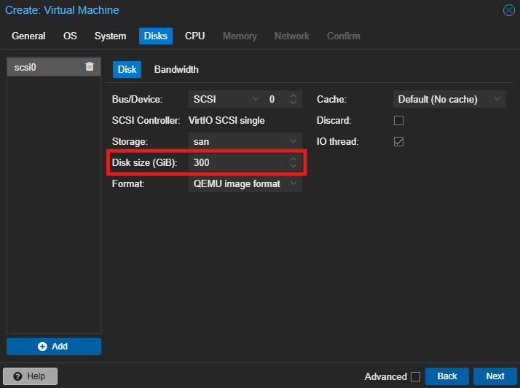The image size is (520, 388).
Task: Open the Storage san dropdown
Action: click(x=294, y=141)
